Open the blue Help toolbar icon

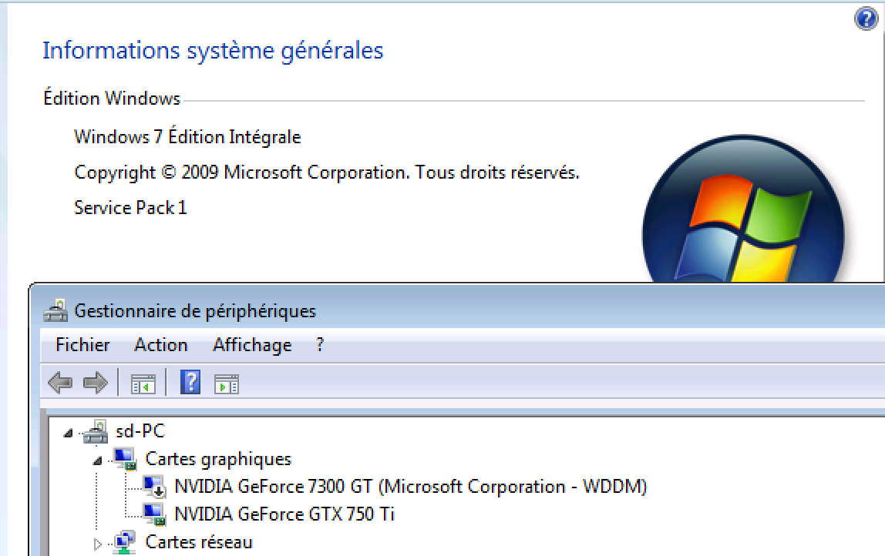(x=190, y=382)
